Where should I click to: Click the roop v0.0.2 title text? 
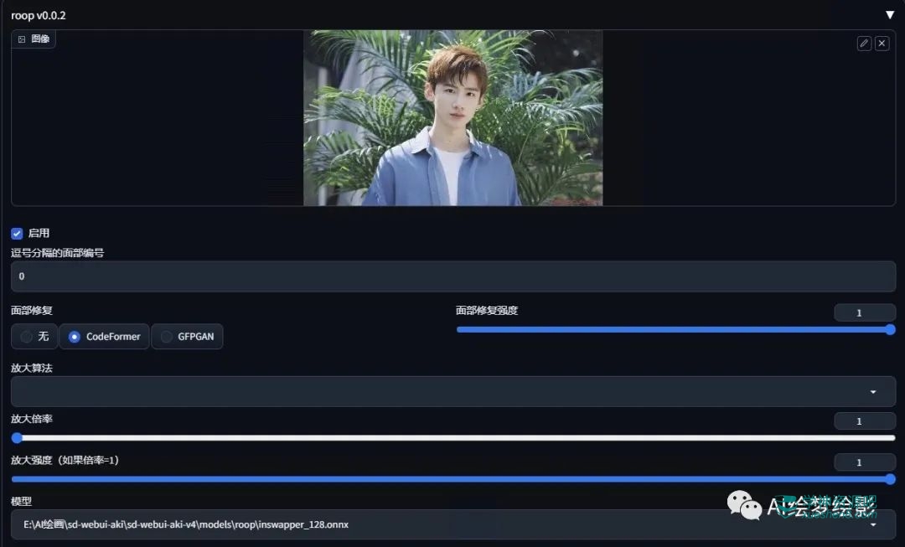[x=39, y=15]
